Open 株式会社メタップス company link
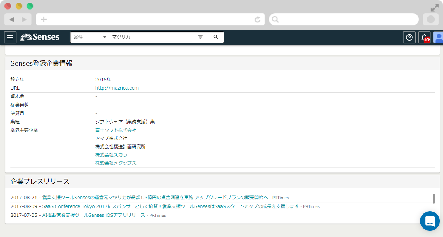Viewport: 443px width, 237px height. (116, 163)
